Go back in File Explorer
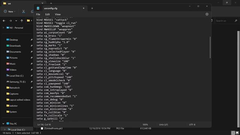 (4, 21)
